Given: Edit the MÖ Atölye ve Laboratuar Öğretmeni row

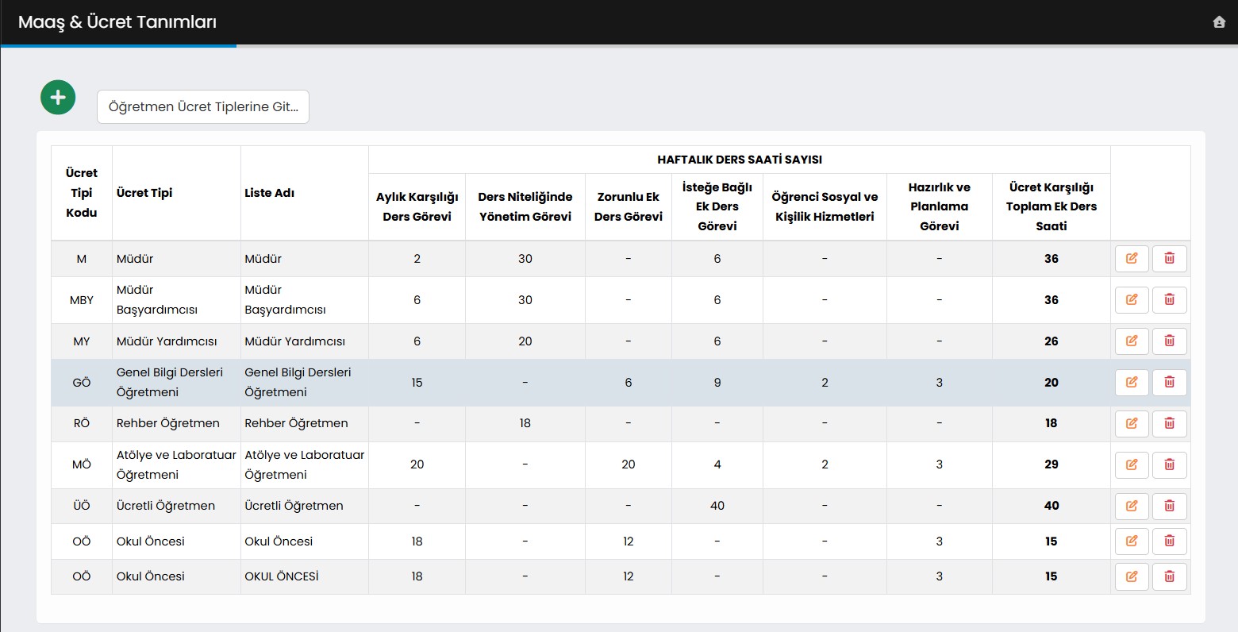Looking at the screenshot, I should coord(1132,464).
